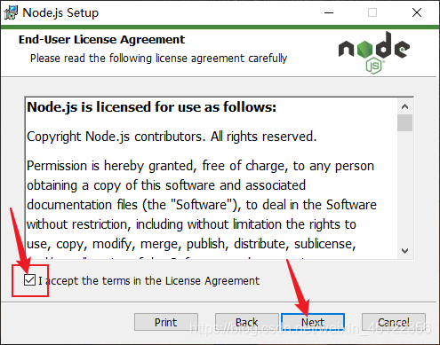Go Back to previous setup step
Screen dimensions: 440x345
point(247,322)
